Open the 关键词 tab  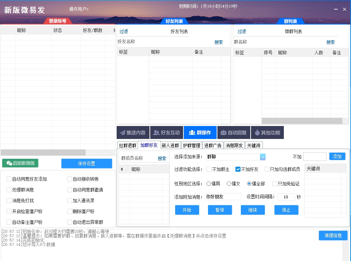click(x=254, y=145)
